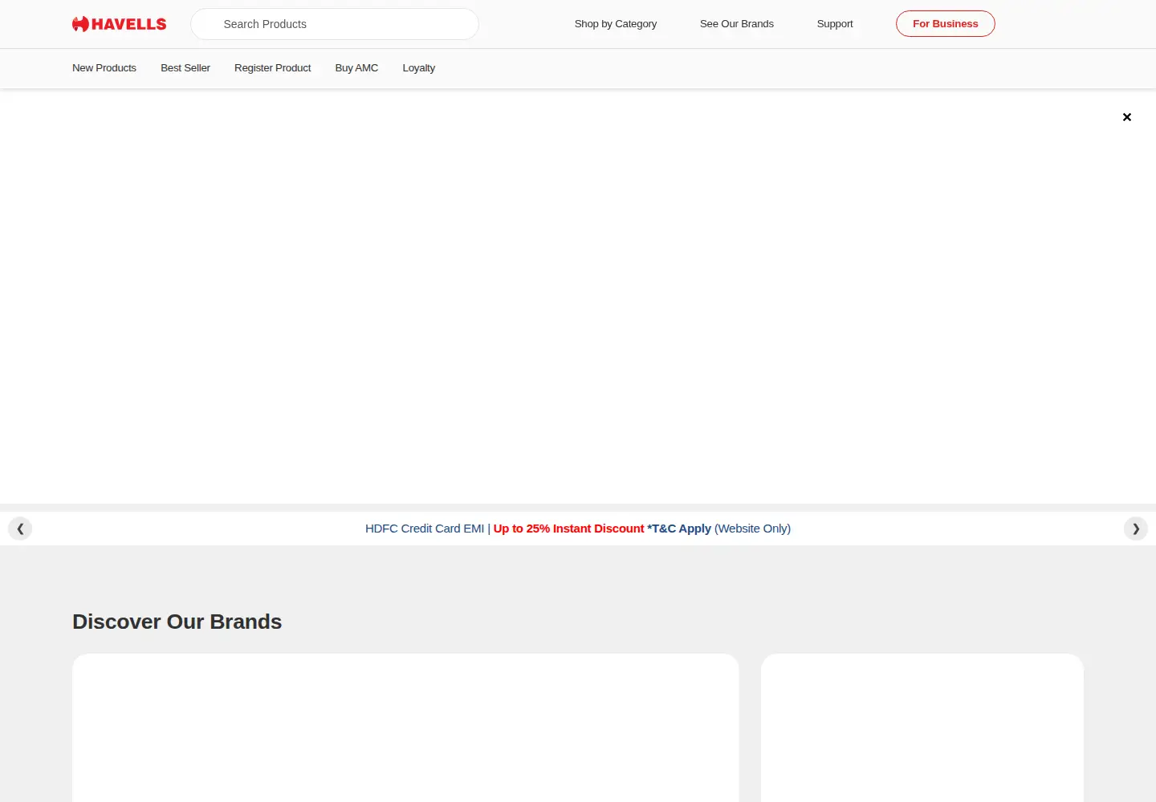Viewport: 1156px width, 802px height.
Task: Open the Best Seller page
Action: coord(185,68)
